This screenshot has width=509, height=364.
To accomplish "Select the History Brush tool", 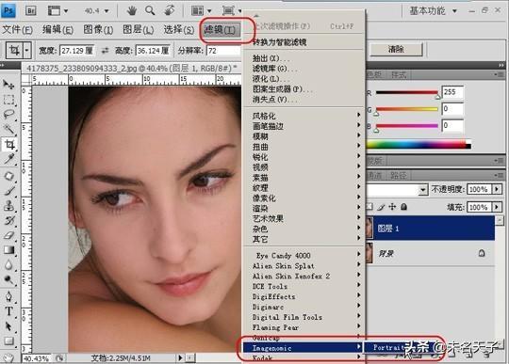I will point(8,220).
